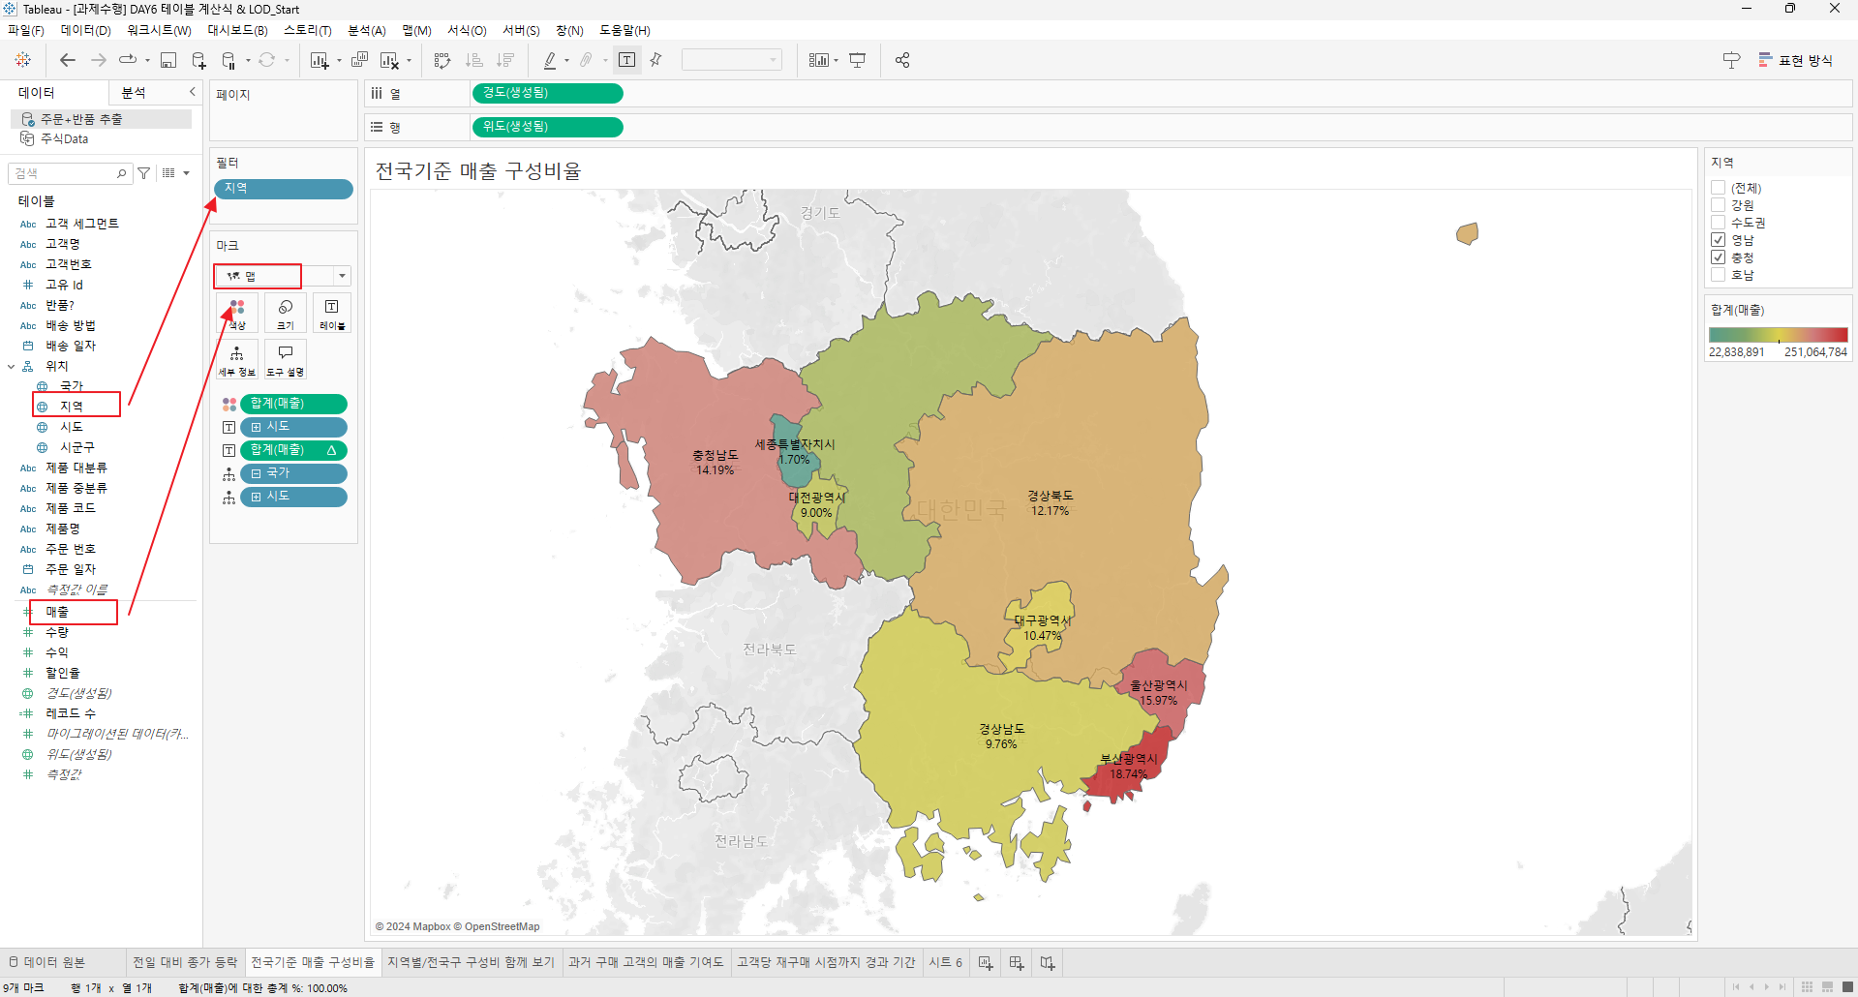Viewport: 1858px width, 997px height.
Task: Open presentation mode
Action: [858, 60]
